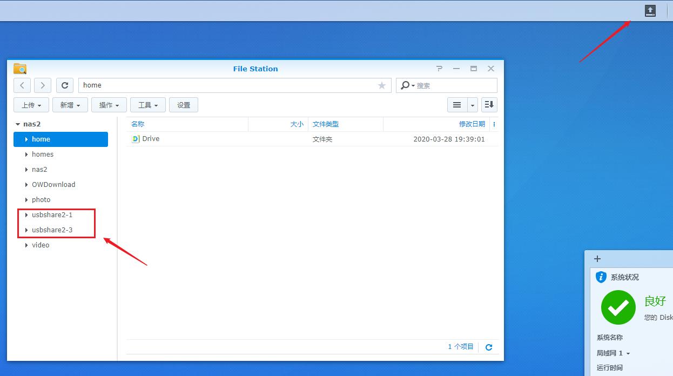Open the 上传 upload dropdown
This screenshot has width=673, height=376.
(31, 105)
